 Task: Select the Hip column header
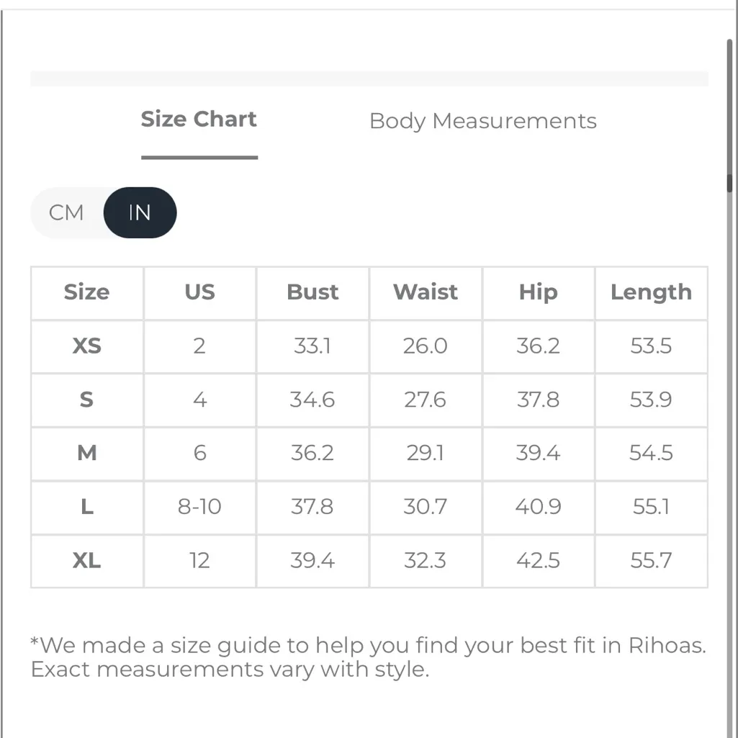[x=538, y=292]
